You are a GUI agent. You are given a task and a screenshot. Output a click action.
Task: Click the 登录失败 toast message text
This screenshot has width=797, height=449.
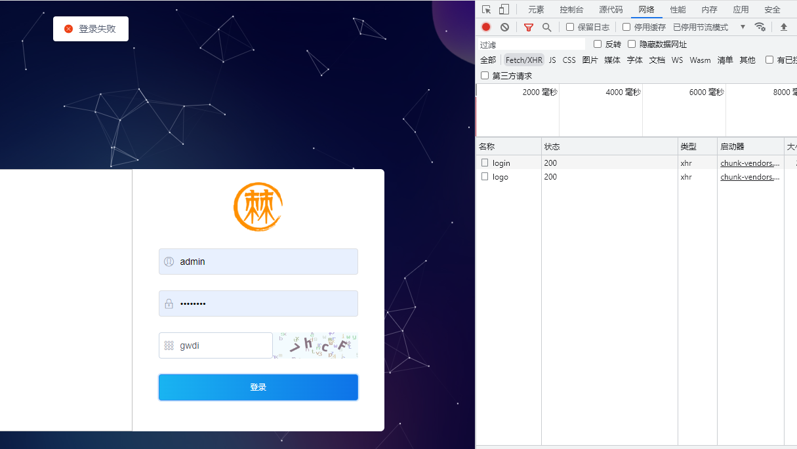tap(97, 29)
